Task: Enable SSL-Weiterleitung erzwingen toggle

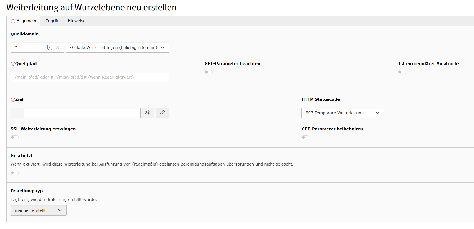Action: click(x=15, y=138)
